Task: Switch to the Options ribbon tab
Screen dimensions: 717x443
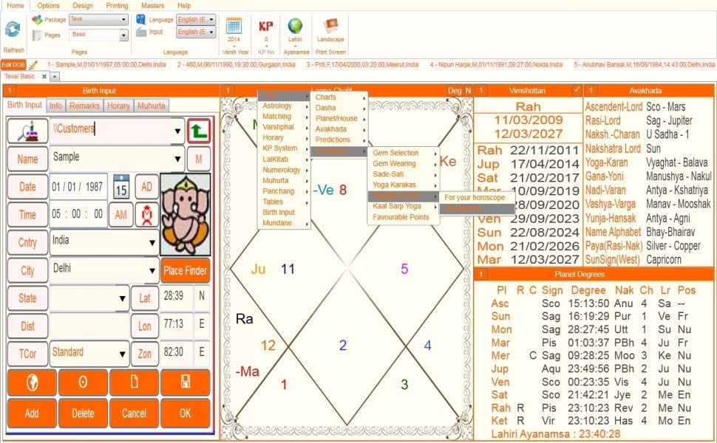Action: (49, 5)
